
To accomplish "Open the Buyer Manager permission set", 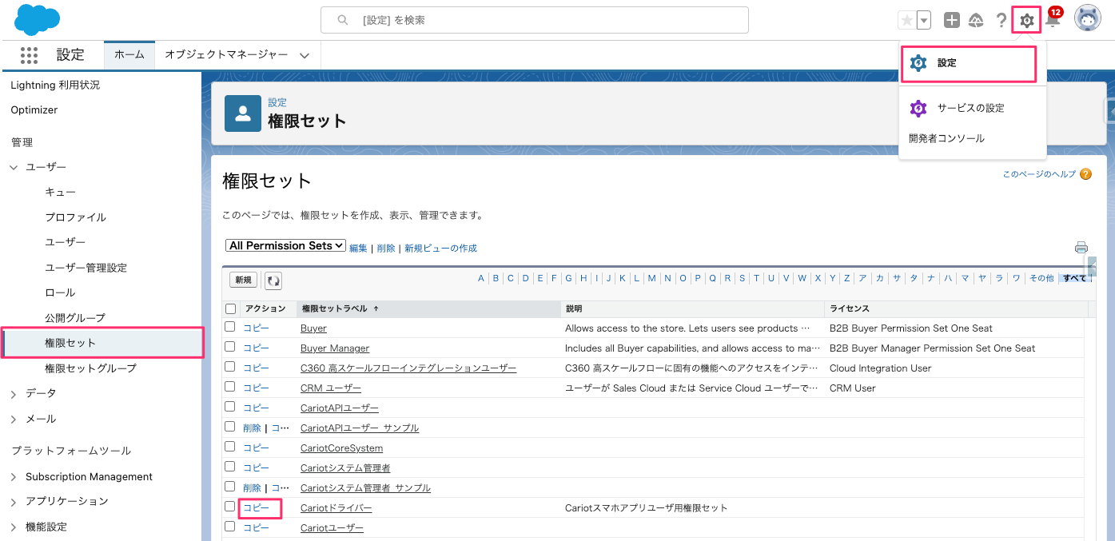I will [335, 348].
